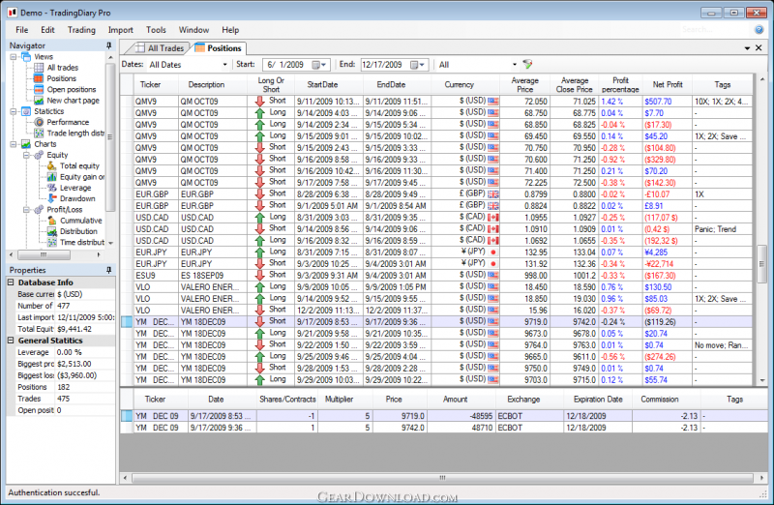Image resolution: width=774 pixels, height=505 pixels.
Task: Close the Positions document tab
Action: [x=759, y=47]
